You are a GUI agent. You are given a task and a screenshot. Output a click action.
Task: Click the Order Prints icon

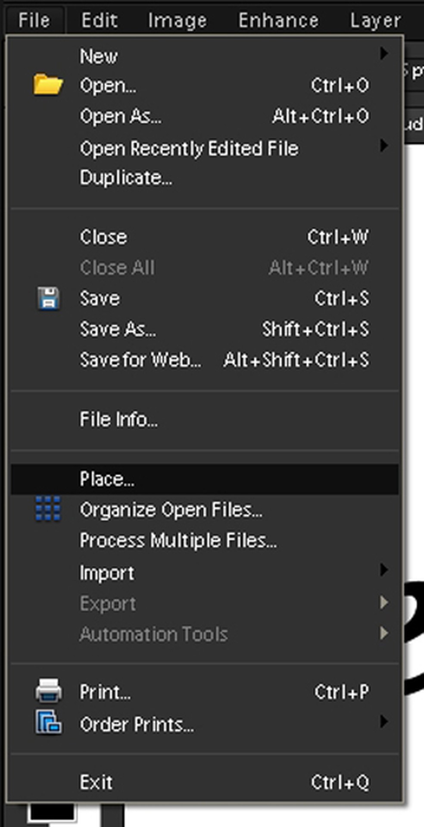[48, 723]
